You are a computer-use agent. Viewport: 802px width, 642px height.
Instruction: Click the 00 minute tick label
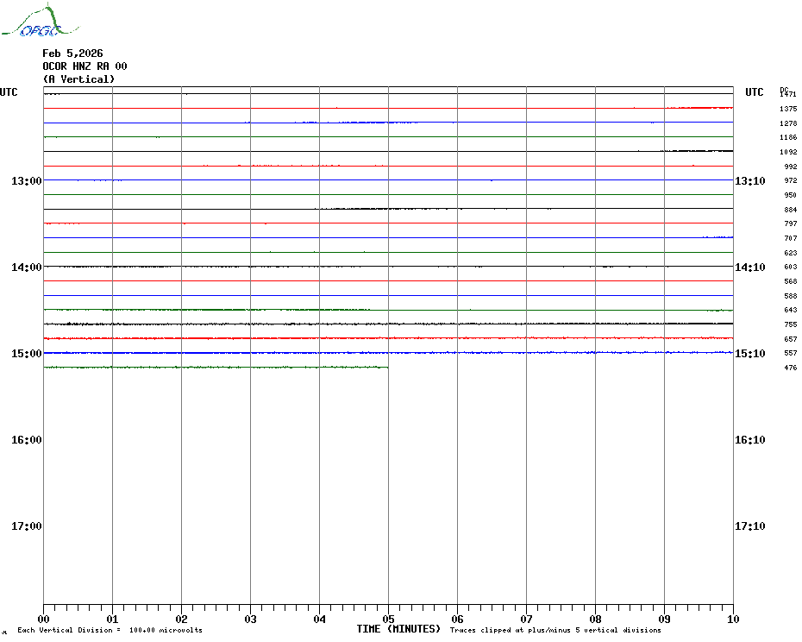click(44, 619)
